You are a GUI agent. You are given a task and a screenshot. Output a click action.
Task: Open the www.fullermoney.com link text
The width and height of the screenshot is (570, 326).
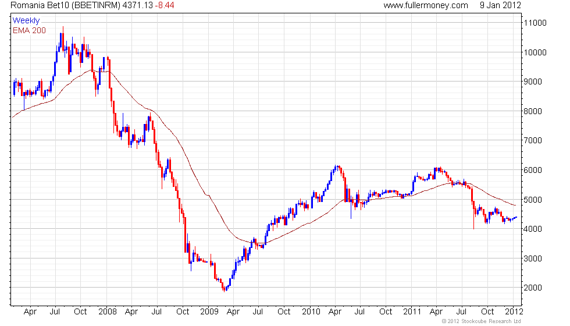coord(425,5)
